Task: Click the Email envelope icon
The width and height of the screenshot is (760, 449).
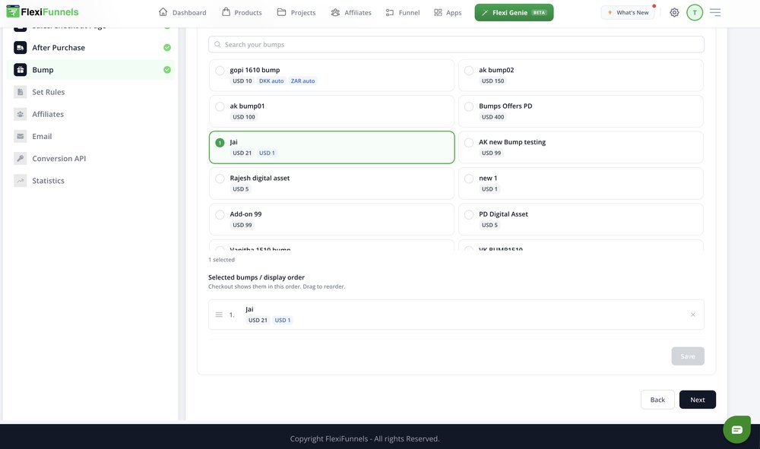Action: 21,137
